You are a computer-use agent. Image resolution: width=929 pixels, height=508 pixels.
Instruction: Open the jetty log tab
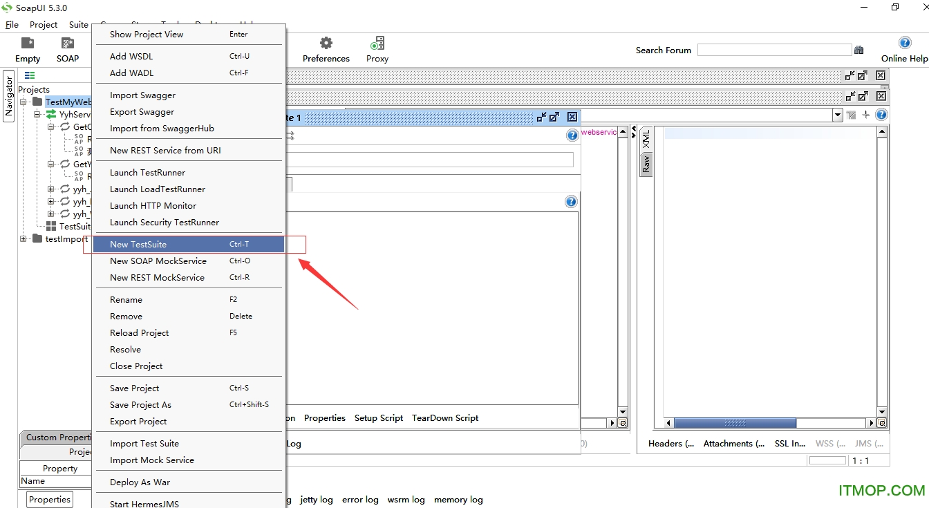(x=317, y=499)
